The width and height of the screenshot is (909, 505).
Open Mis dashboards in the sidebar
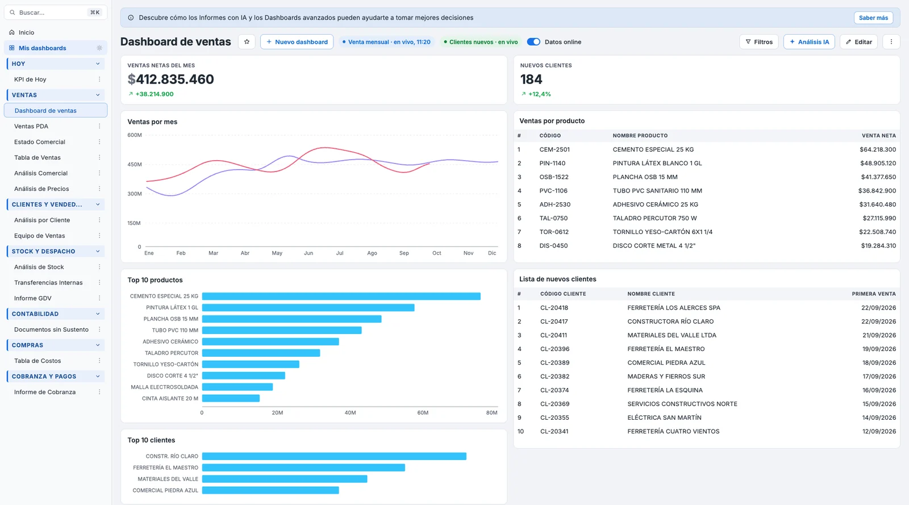(x=55, y=48)
